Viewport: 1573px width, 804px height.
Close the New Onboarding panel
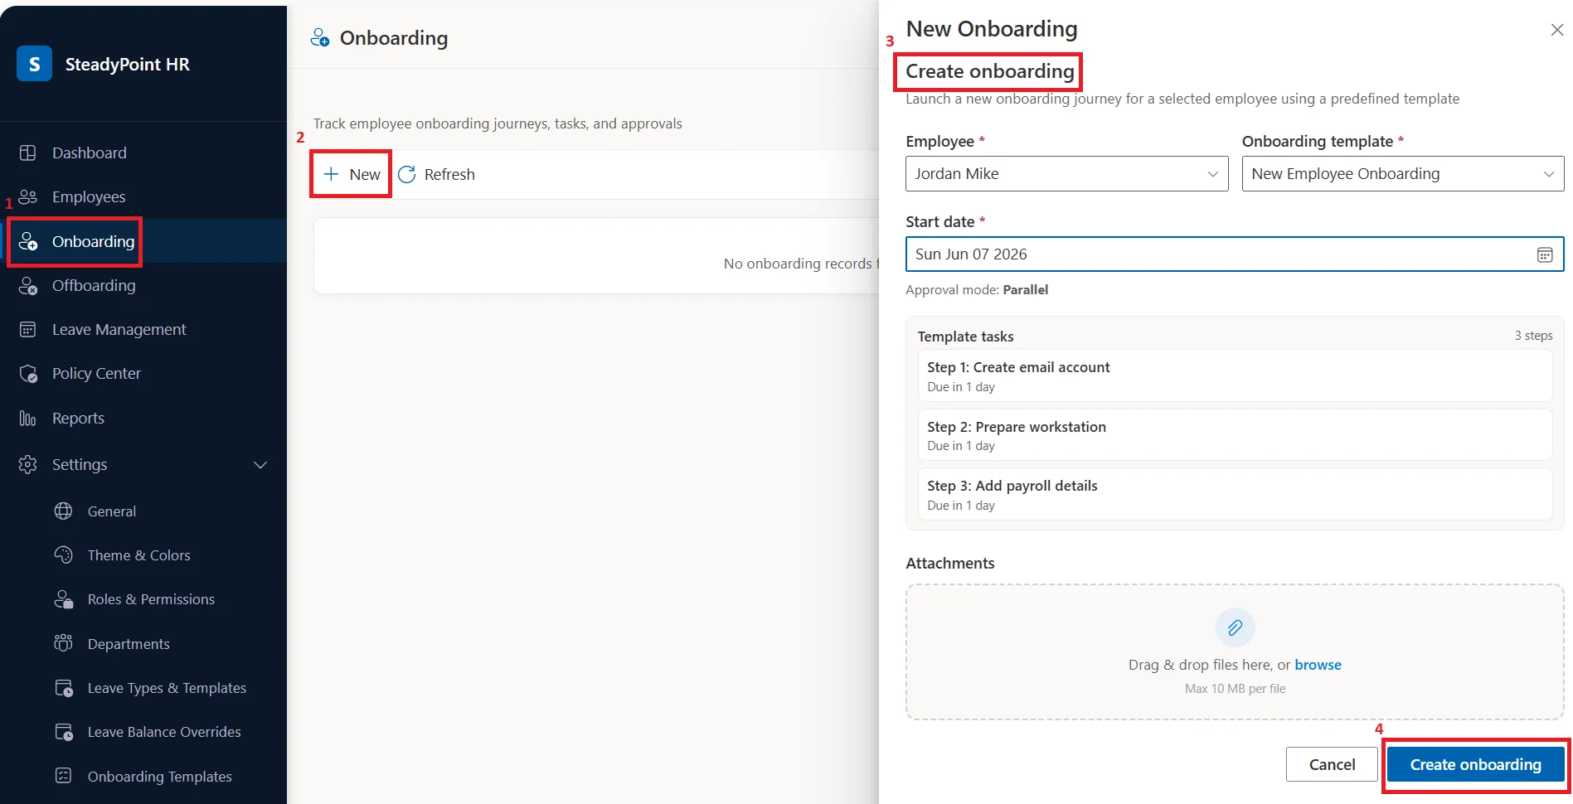point(1557,30)
